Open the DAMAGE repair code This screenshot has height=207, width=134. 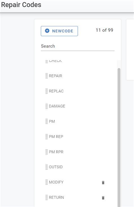pos(57,106)
